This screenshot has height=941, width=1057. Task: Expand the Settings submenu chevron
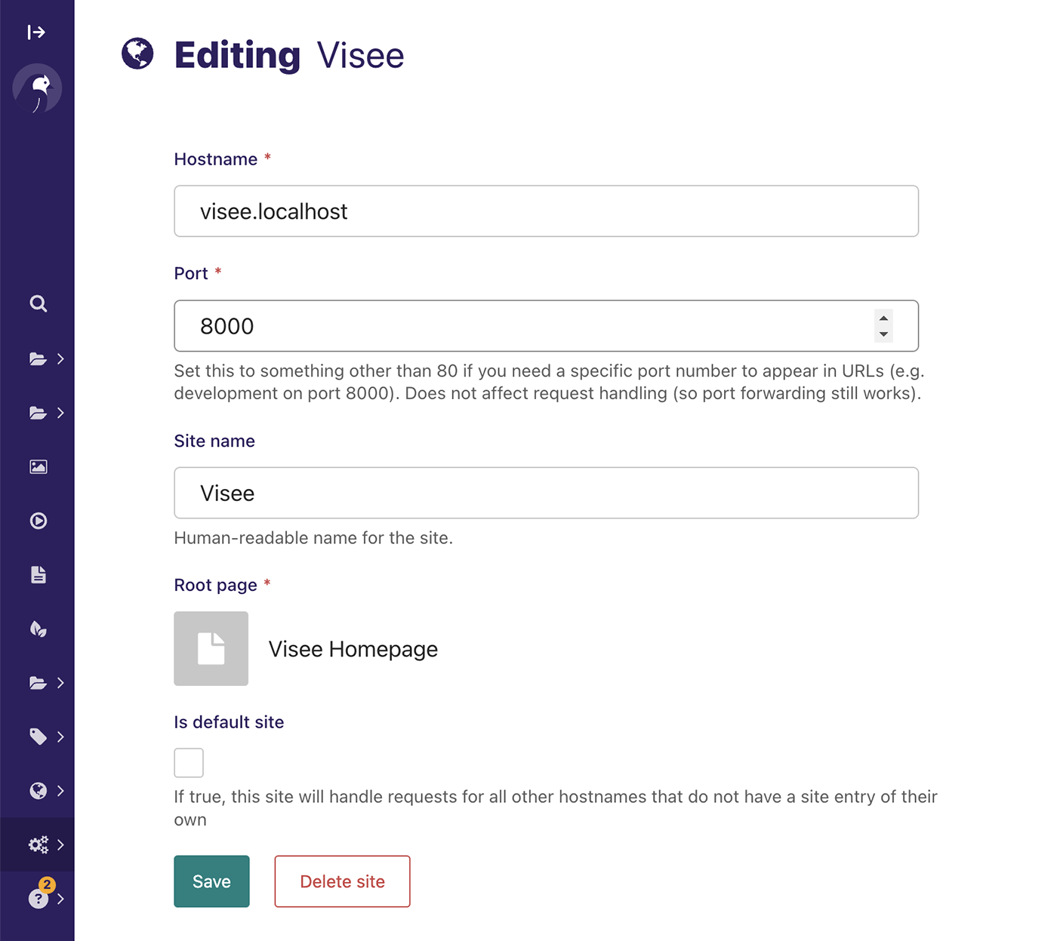(61, 844)
